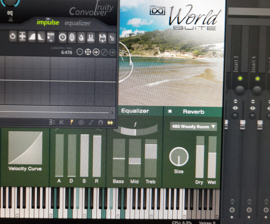Toggle the Reverb on/off square button
The width and height of the screenshot is (270, 224).
pos(170,111)
